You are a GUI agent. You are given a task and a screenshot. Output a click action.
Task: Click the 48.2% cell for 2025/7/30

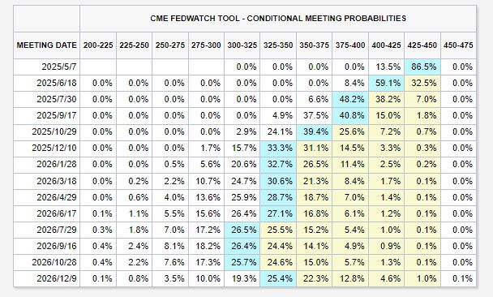350,100
